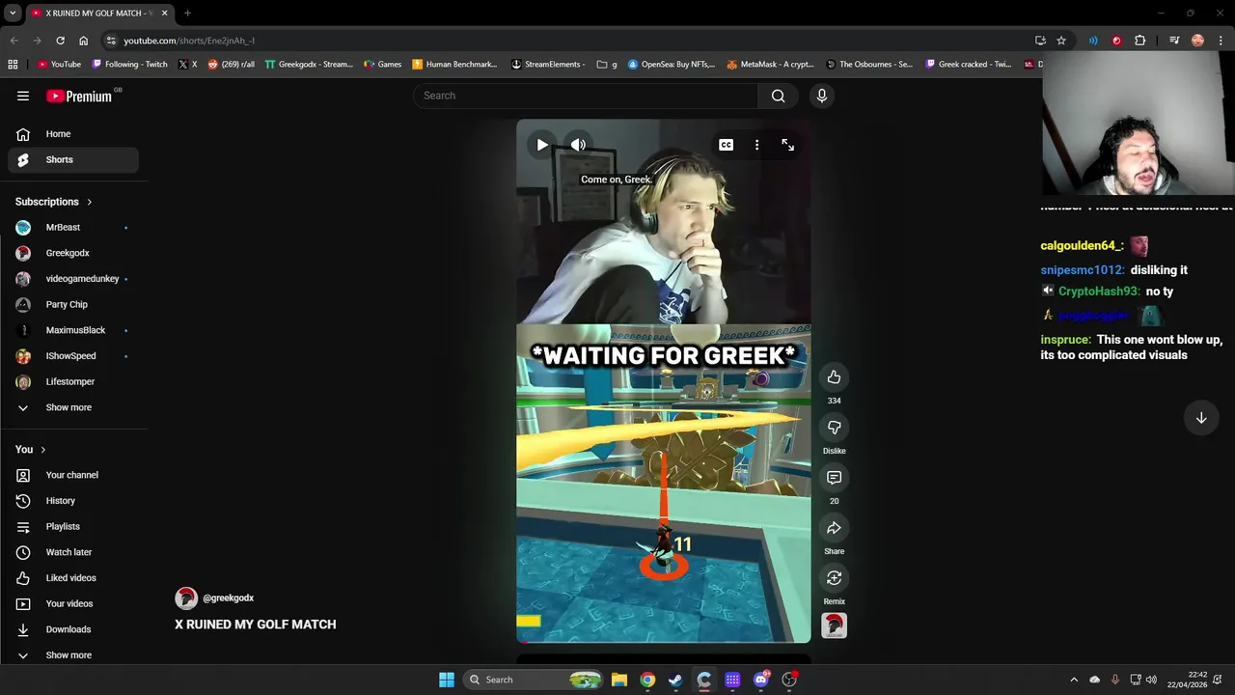Open Watch later list
Image resolution: width=1235 pixels, height=695 pixels.
(73, 552)
